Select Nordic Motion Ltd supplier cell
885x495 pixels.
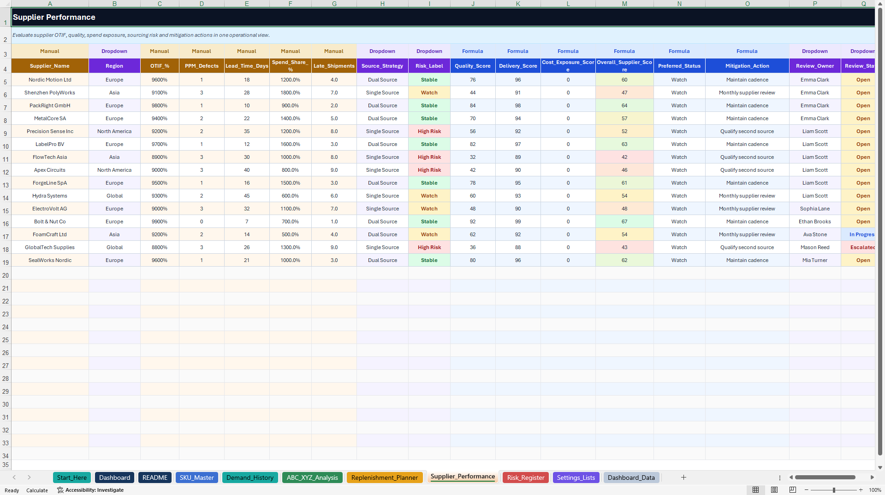[x=50, y=80]
